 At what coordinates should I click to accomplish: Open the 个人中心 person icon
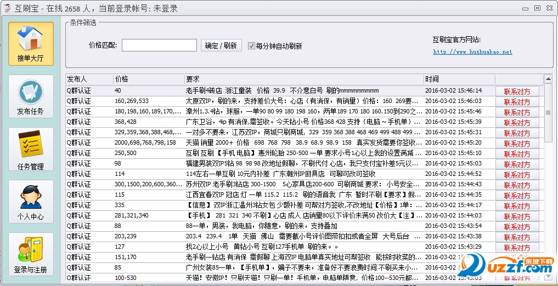[x=31, y=202]
